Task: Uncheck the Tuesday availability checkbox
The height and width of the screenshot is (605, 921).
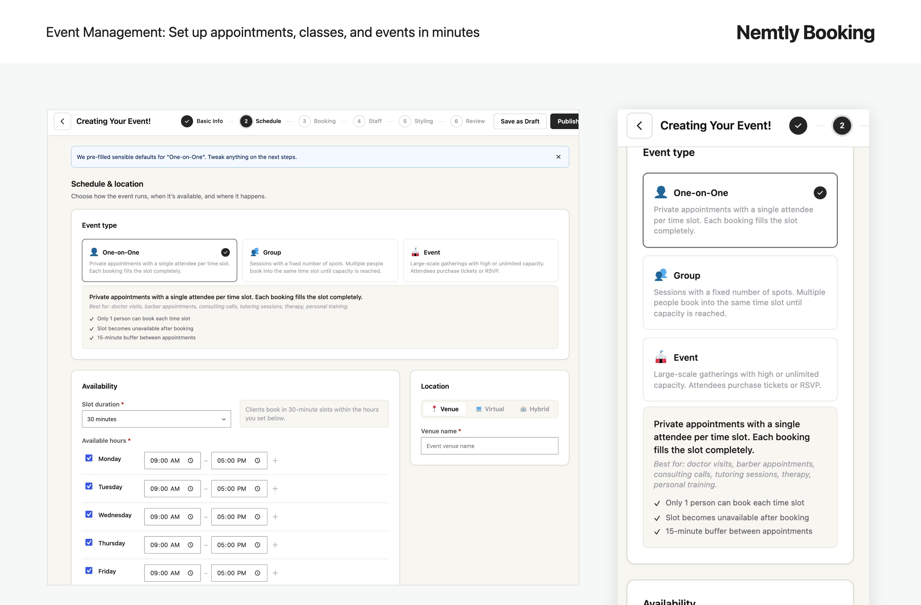Action: coord(89,486)
